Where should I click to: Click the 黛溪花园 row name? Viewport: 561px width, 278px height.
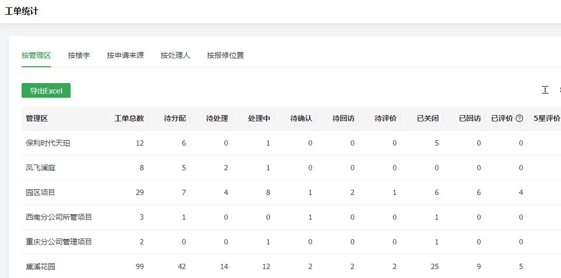point(41,266)
